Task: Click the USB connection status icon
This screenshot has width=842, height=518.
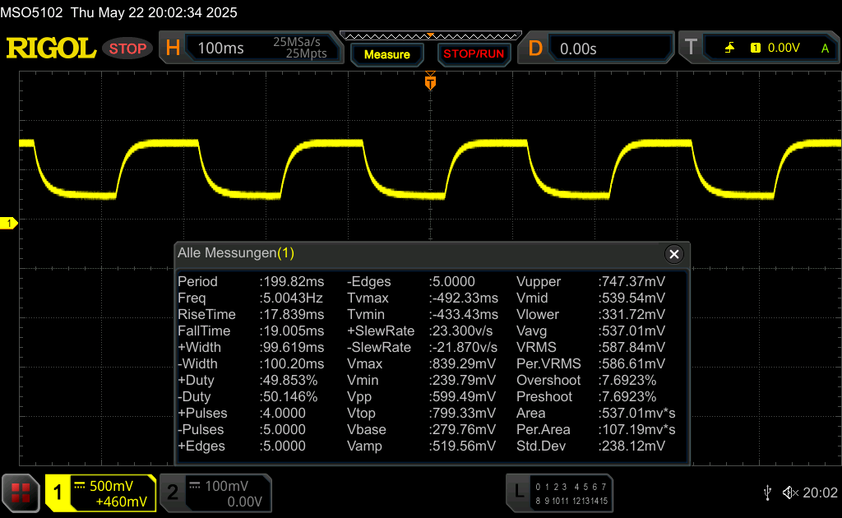Action: click(x=767, y=493)
